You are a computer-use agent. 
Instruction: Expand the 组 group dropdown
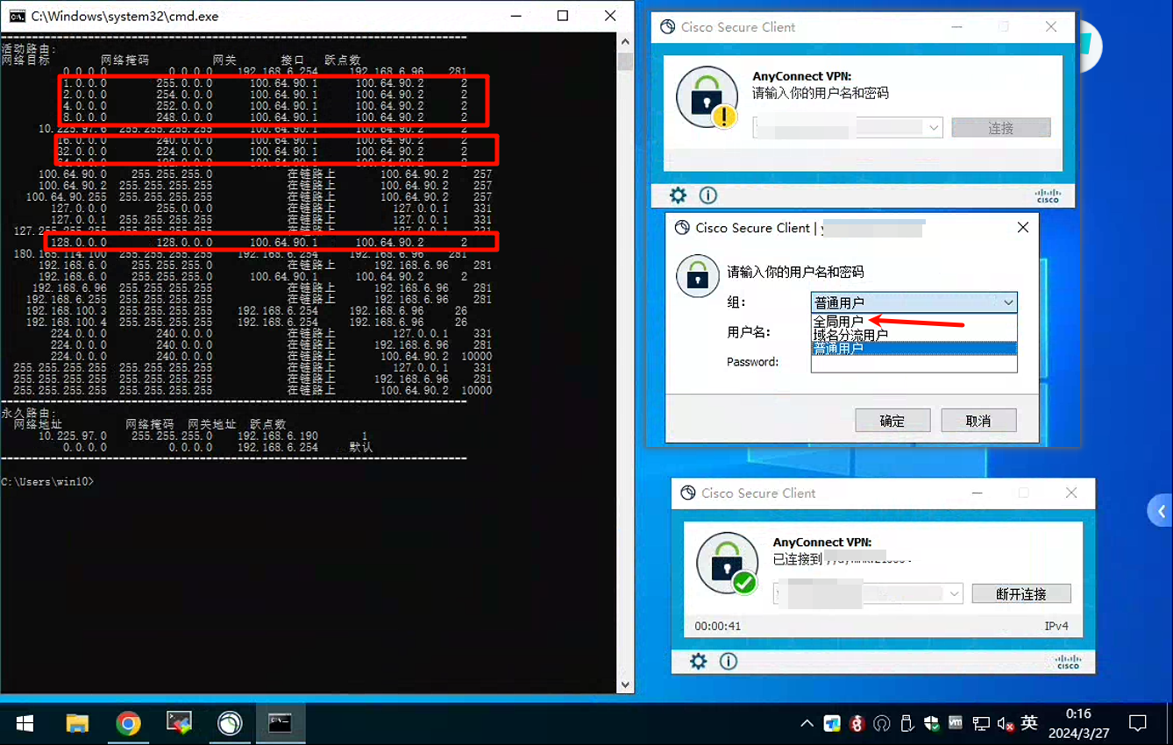[x=1008, y=302]
